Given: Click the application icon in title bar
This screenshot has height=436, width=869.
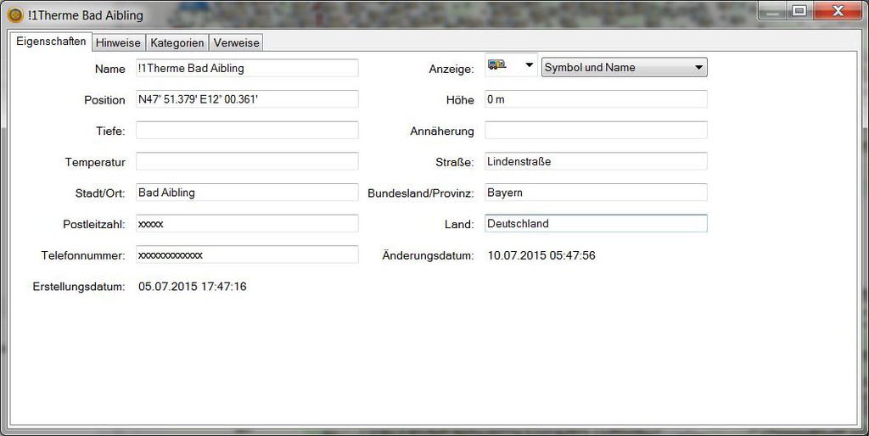Looking at the screenshot, I should point(14,15).
